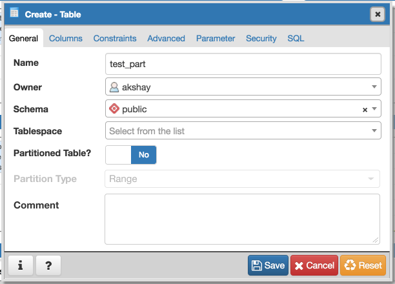
Task: Toggle the Partitioned Table switch
Action: click(130, 155)
